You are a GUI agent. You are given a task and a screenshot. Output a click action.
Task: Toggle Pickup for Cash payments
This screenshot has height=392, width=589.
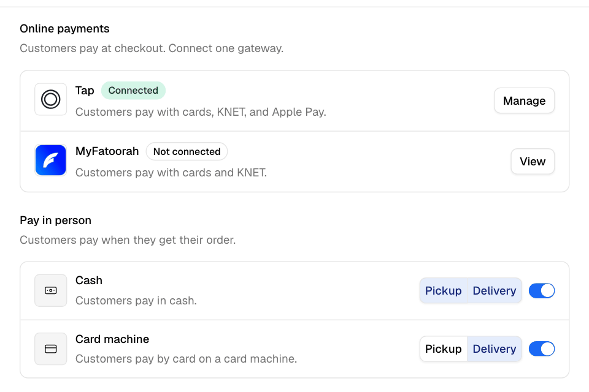(x=443, y=291)
